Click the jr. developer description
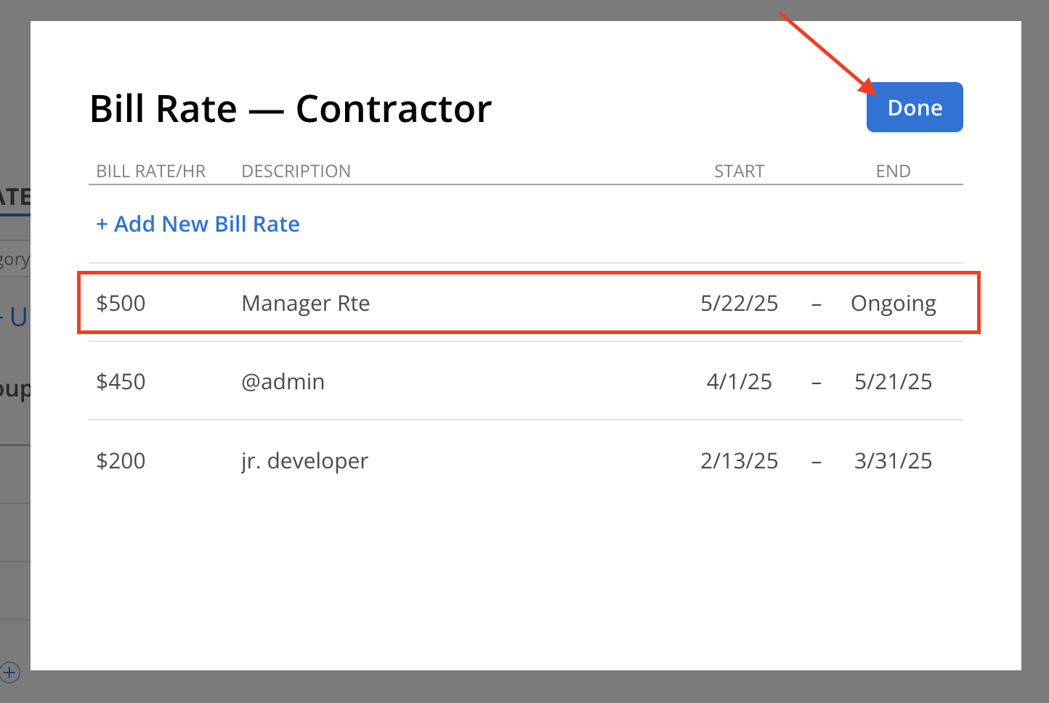 (x=304, y=460)
